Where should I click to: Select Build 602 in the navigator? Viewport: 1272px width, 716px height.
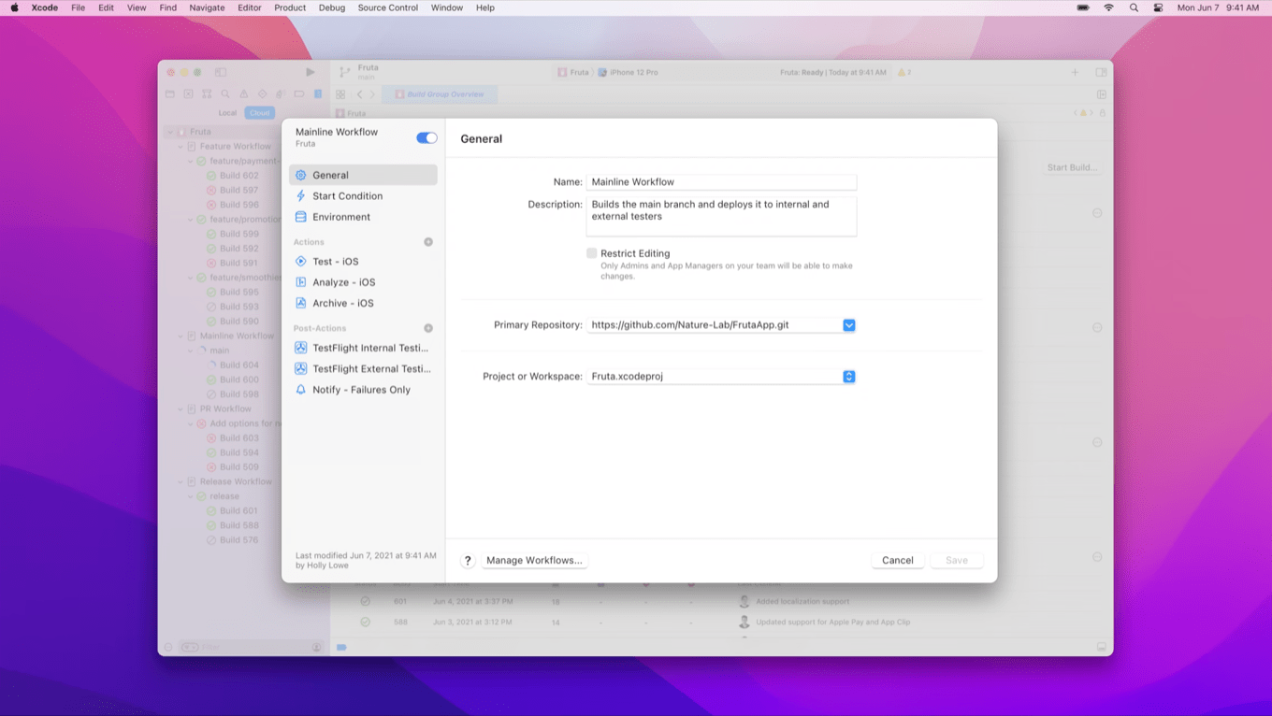tap(238, 176)
